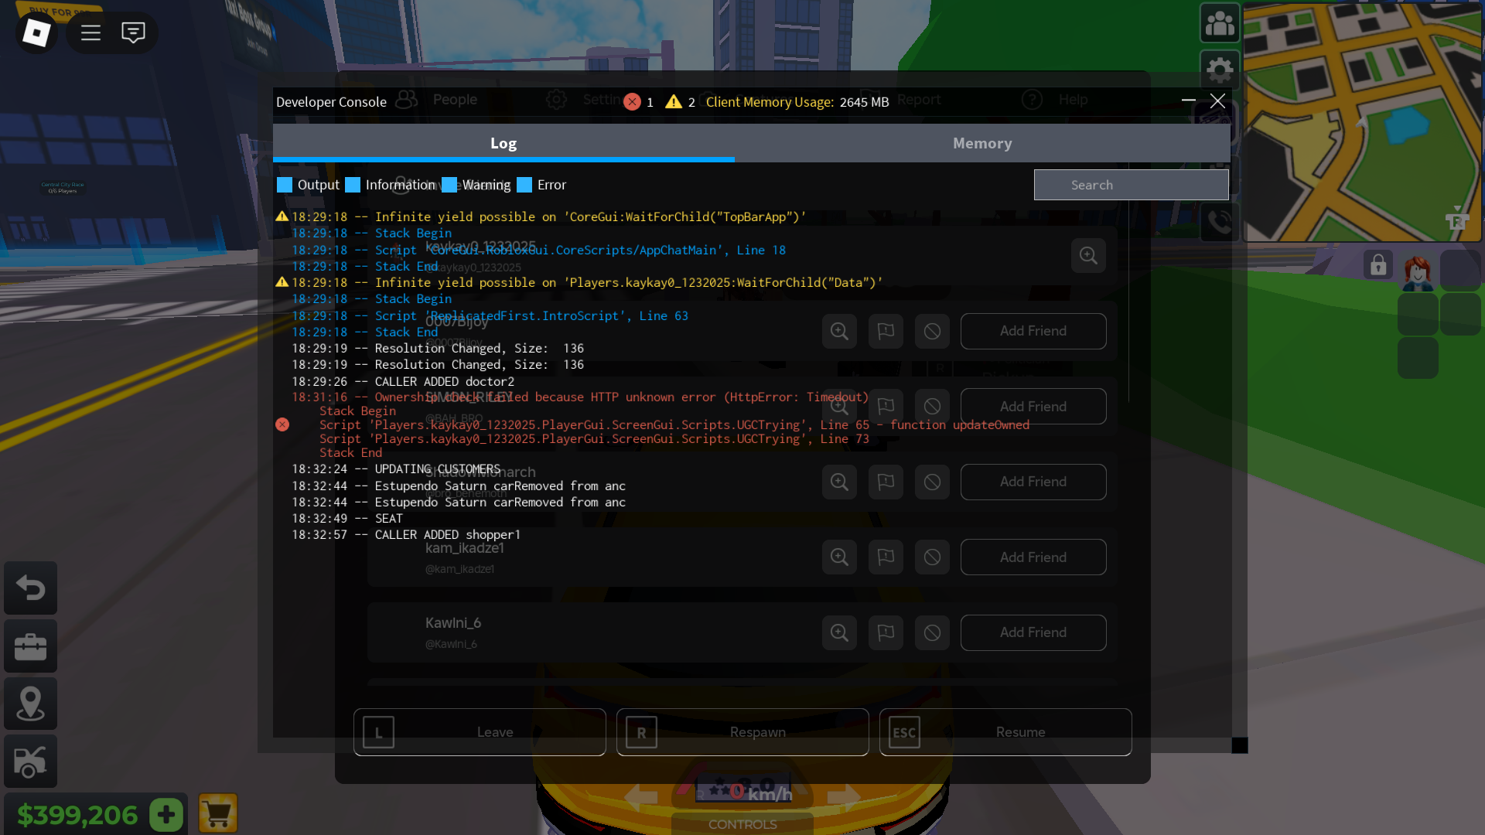Toggle the Information log filter checkbox

[x=353, y=185]
